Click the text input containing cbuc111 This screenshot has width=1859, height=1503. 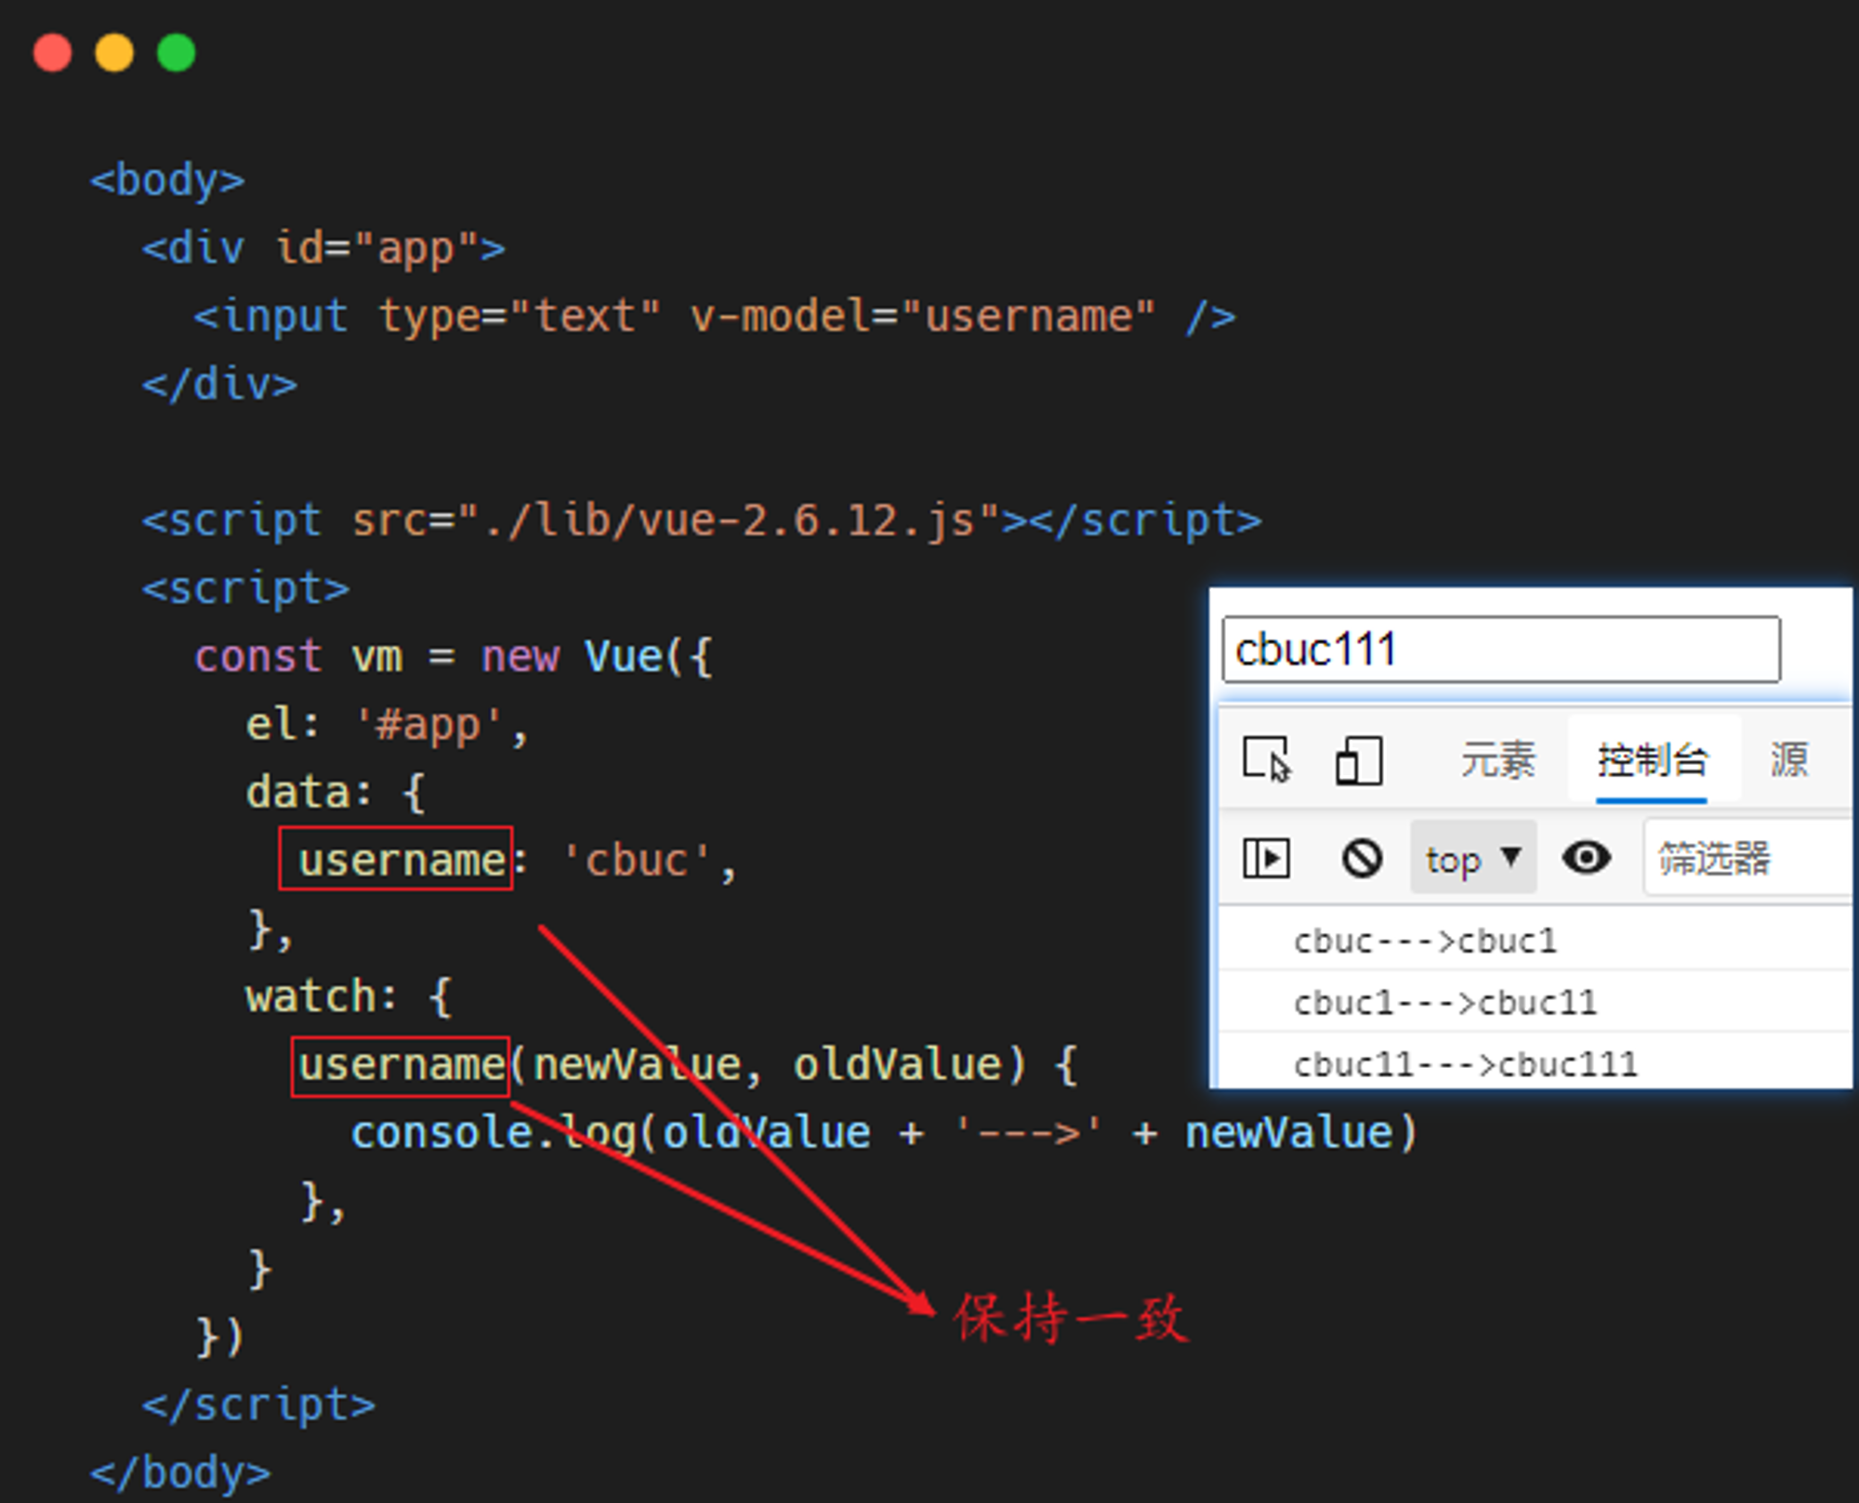1501,650
